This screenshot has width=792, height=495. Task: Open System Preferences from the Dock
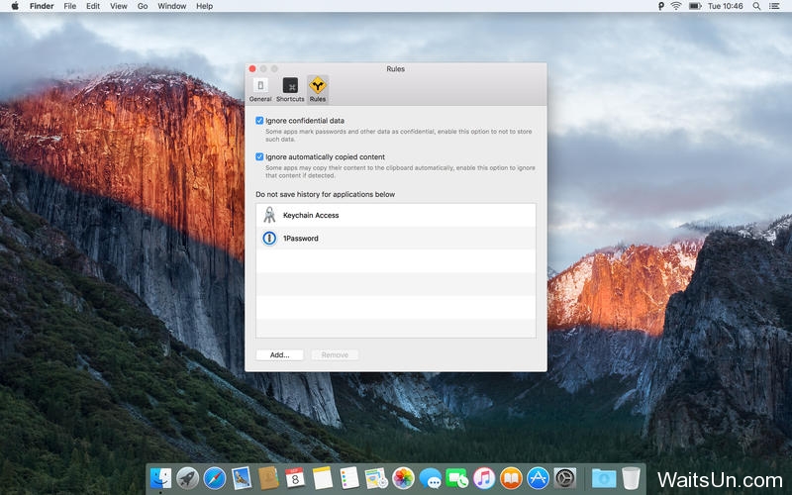(565, 478)
